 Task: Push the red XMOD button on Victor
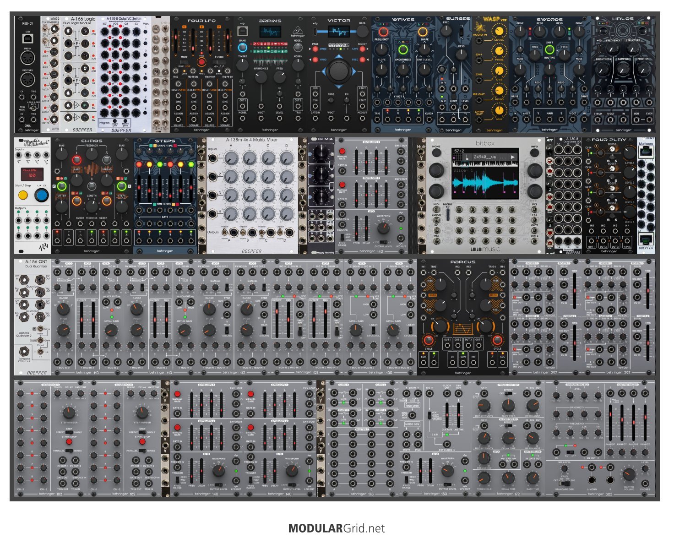pyautogui.click(x=315, y=49)
